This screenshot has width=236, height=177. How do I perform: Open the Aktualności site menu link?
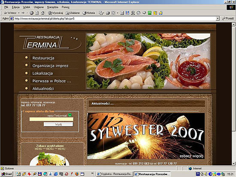coord(43,89)
